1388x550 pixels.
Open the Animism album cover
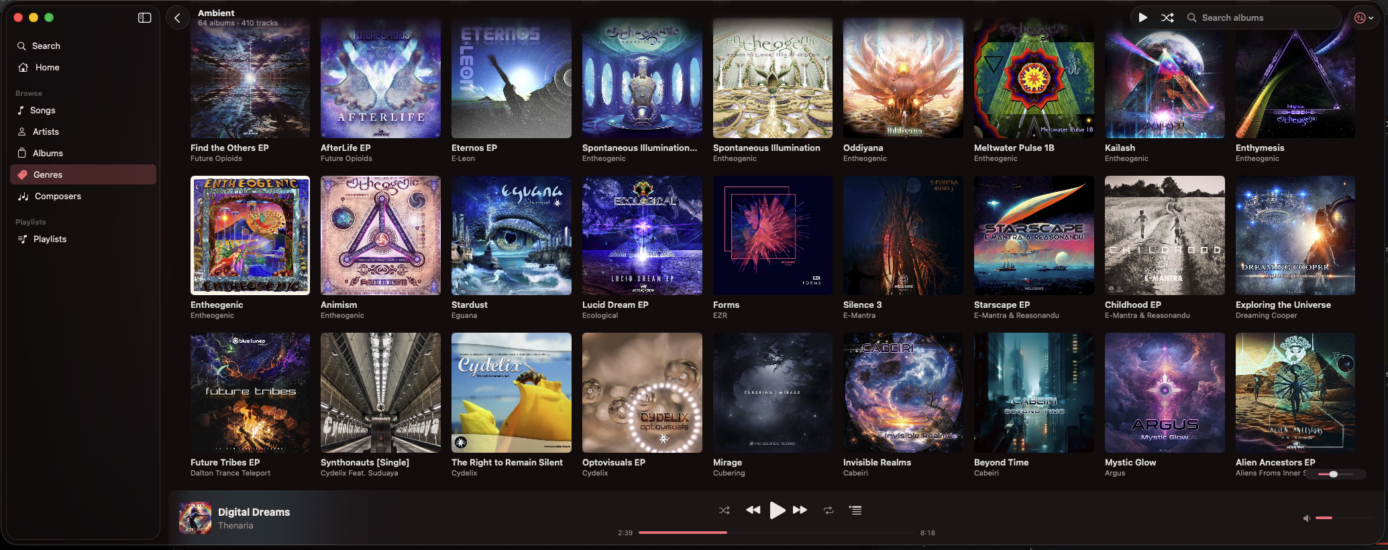380,235
